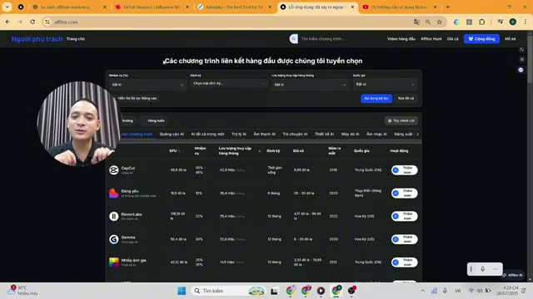Click the Áp dụng bộ lọc button
This screenshot has height=299, width=533.
pos(376,98)
